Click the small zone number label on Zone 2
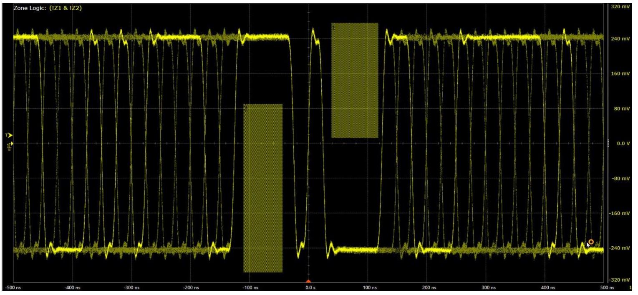 point(333,27)
